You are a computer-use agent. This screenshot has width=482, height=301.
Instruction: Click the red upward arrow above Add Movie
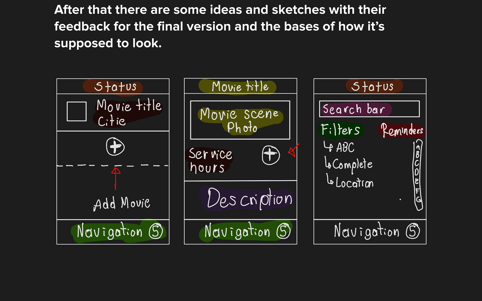115,178
